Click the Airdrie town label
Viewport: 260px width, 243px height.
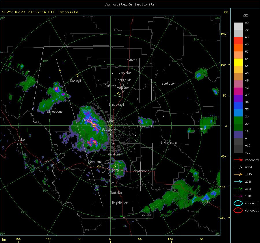pos(114,154)
